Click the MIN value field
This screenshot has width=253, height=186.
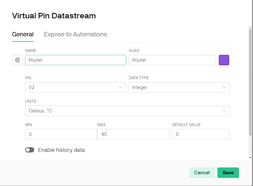coord(61,134)
